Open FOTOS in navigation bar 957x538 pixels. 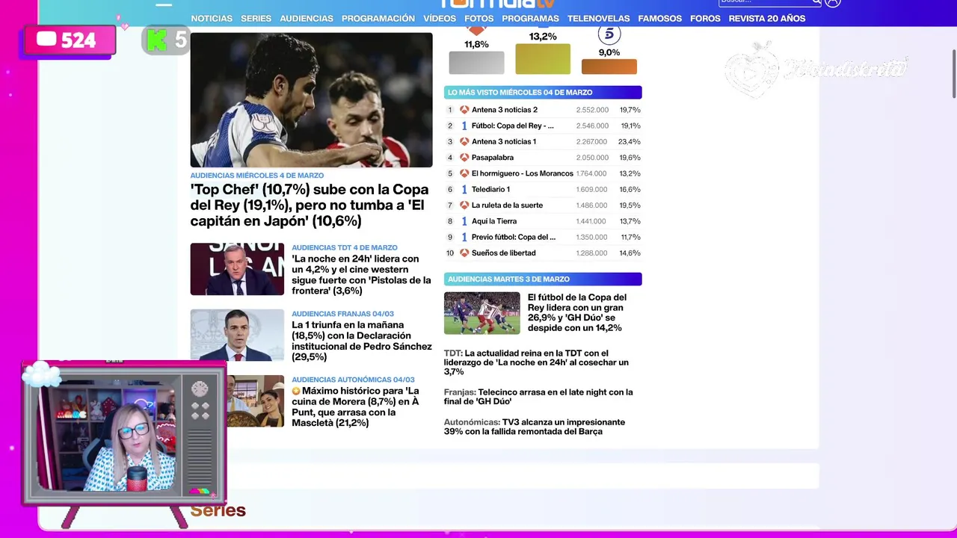pyautogui.click(x=479, y=18)
